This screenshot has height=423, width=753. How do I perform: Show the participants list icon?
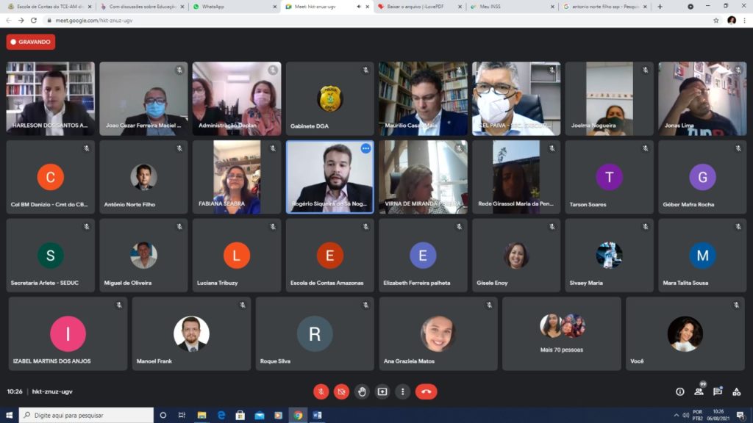[x=699, y=391]
